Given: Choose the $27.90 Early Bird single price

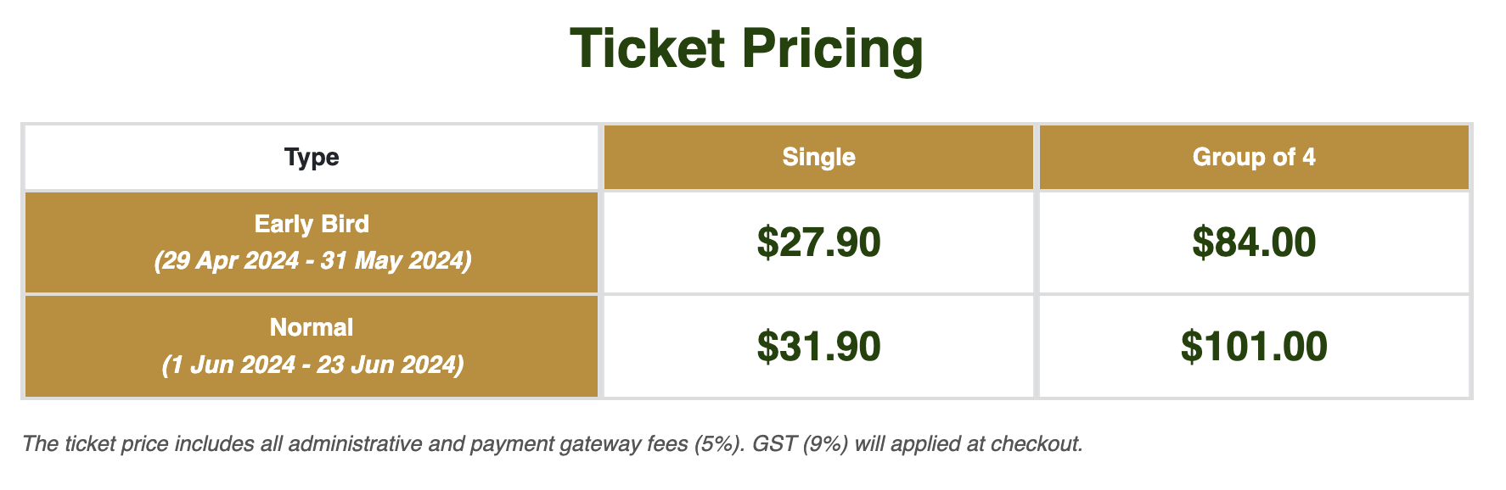Looking at the screenshot, I should tap(818, 242).
